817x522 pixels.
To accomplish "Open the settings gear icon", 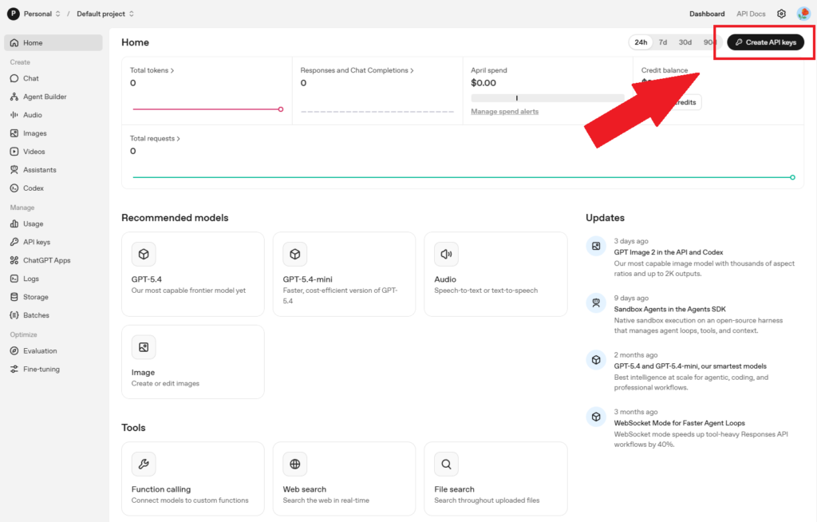I will pos(781,14).
